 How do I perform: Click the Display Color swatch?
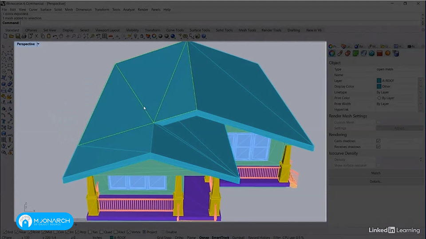[x=379, y=86]
